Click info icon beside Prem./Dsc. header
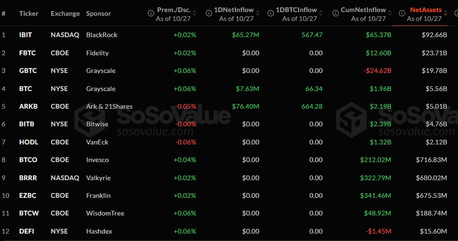This screenshot has width=458, height=241. click(x=150, y=13)
